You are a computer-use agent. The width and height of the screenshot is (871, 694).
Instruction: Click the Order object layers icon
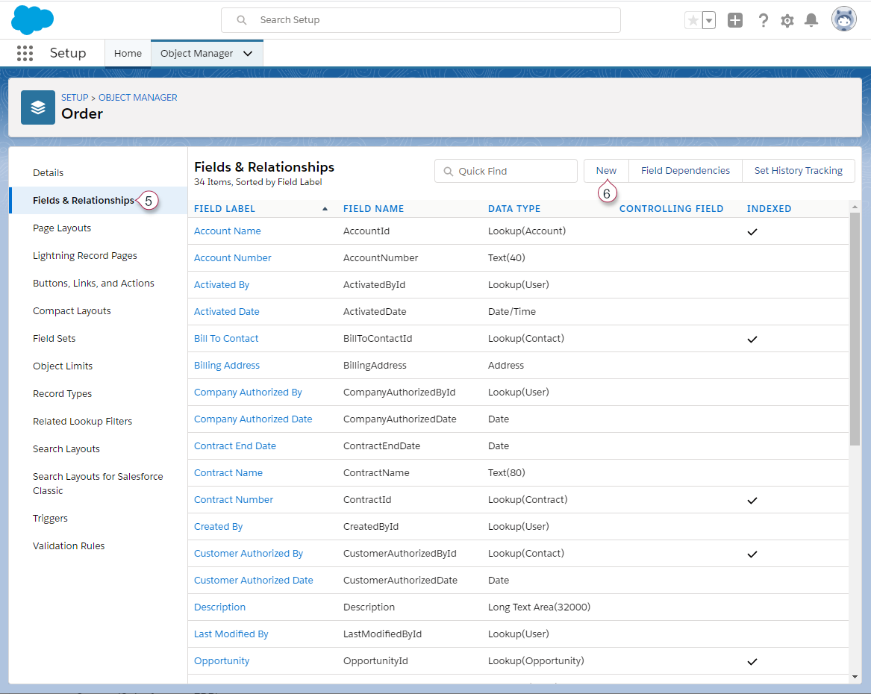point(38,107)
